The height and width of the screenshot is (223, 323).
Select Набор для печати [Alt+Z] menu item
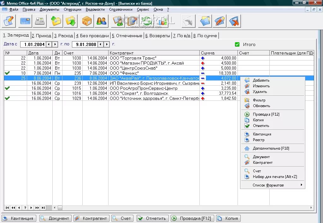click(x=273, y=177)
